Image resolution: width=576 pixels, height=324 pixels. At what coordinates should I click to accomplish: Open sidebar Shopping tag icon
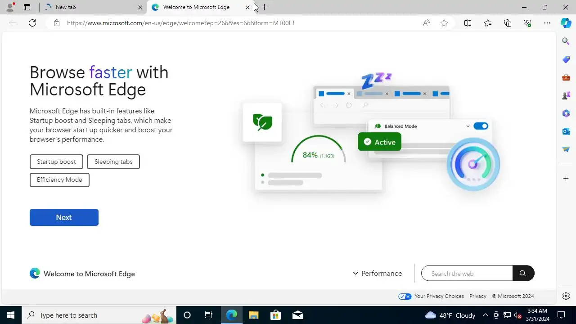point(566,59)
